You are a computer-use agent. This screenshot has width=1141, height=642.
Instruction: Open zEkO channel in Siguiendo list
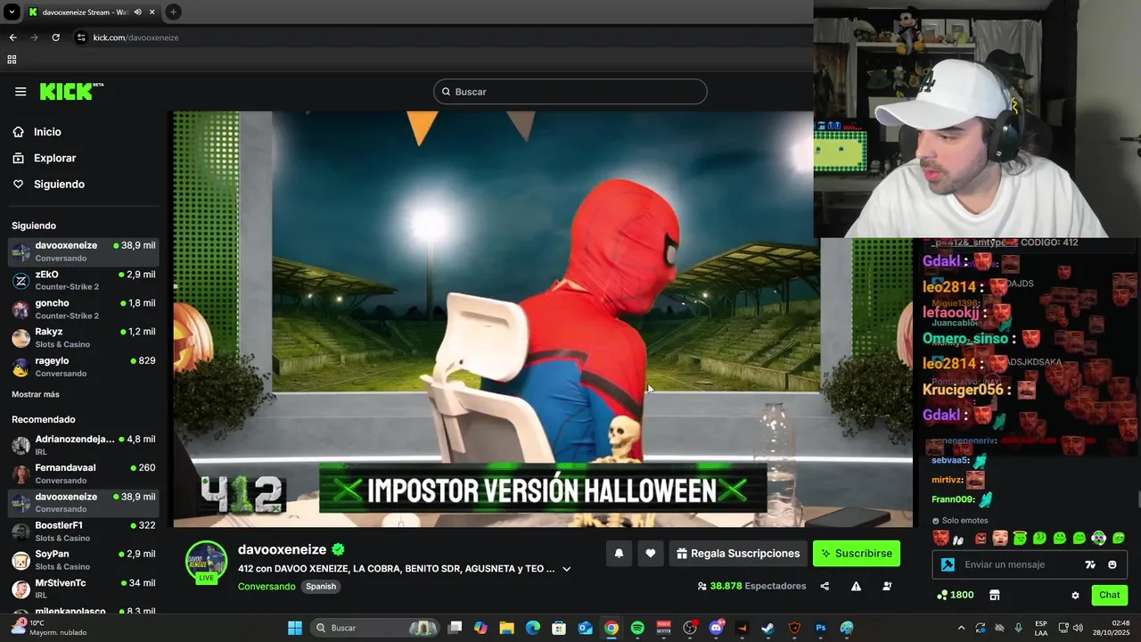click(x=83, y=281)
